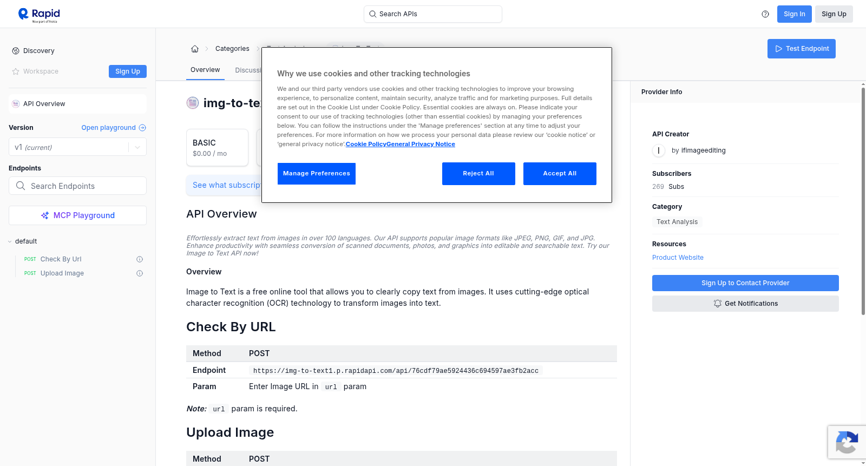Click the Rapid logo in header

pos(39,15)
